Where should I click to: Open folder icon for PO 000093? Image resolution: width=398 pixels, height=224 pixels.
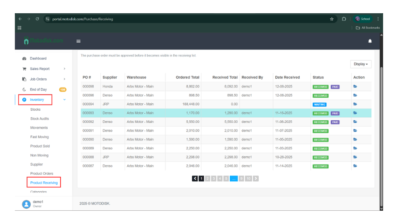click(355, 113)
